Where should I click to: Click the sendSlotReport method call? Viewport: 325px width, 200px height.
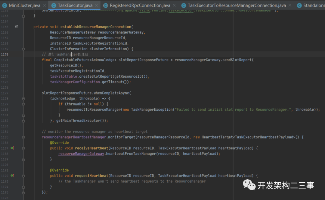pos(237,60)
